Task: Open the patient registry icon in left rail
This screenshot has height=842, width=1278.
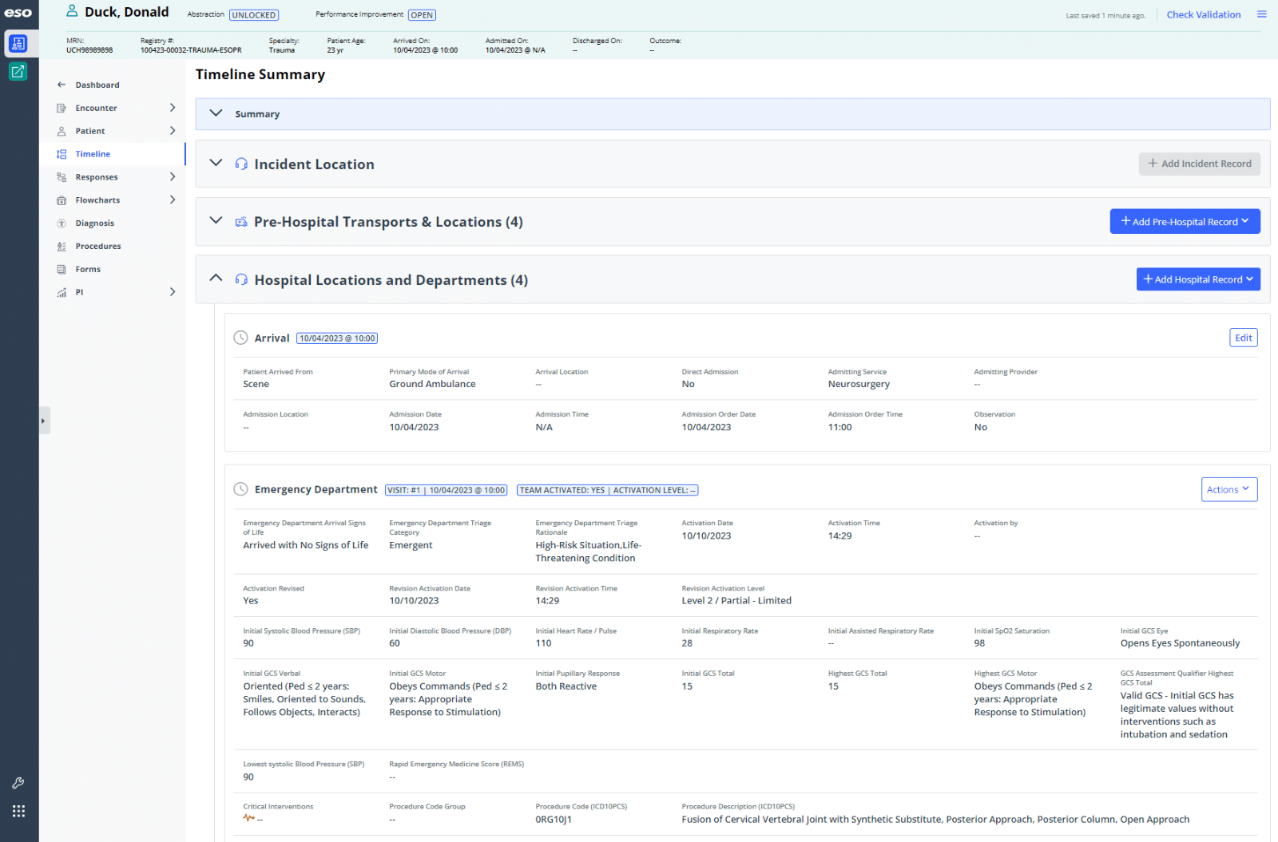Action: click(18, 44)
